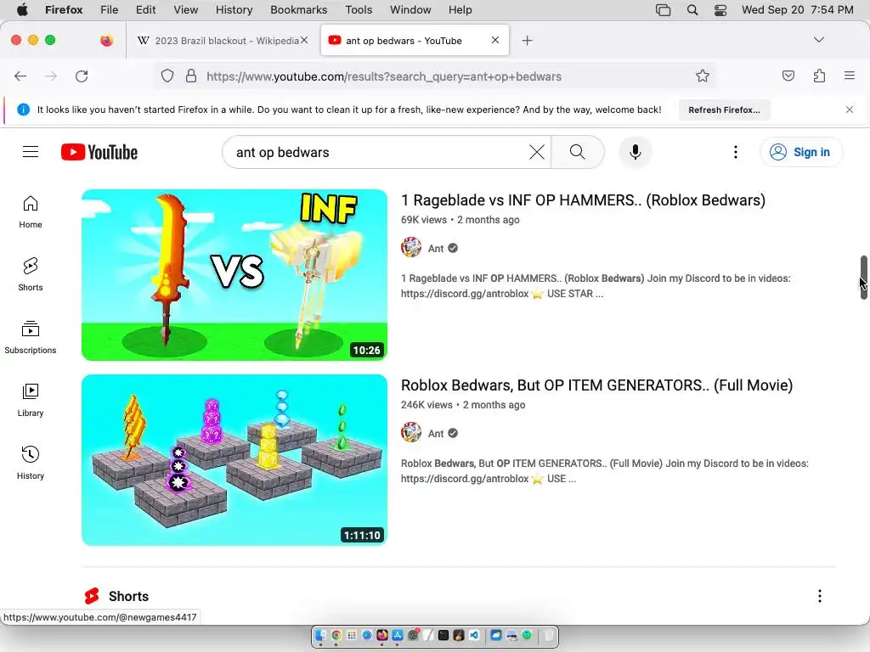Open Library in the YouTube sidebar
This screenshot has height=652, width=870.
31,401
